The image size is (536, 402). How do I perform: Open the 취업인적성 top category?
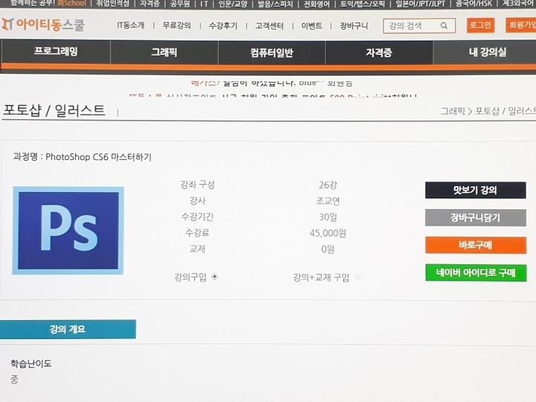coord(113,4)
